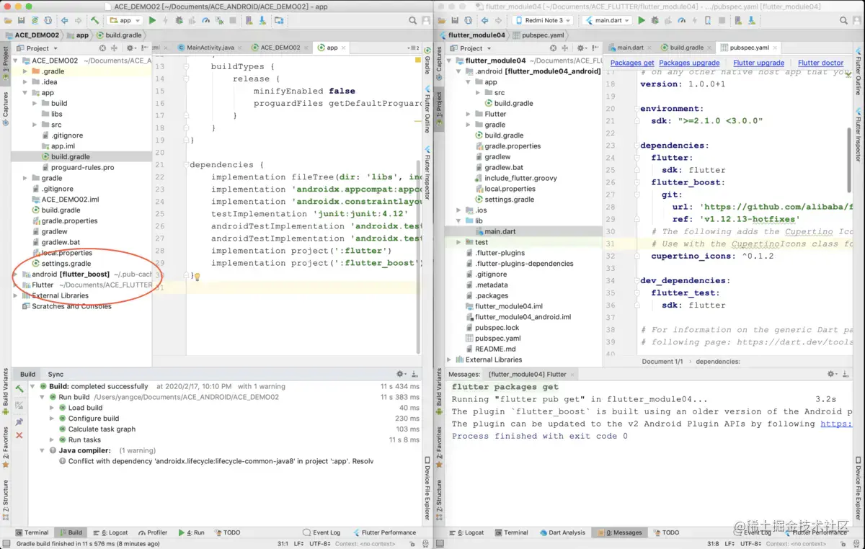Image resolution: width=865 pixels, height=549 pixels.
Task: Click the green Run button in flutter_module04 toolbar
Action: pos(642,20)
